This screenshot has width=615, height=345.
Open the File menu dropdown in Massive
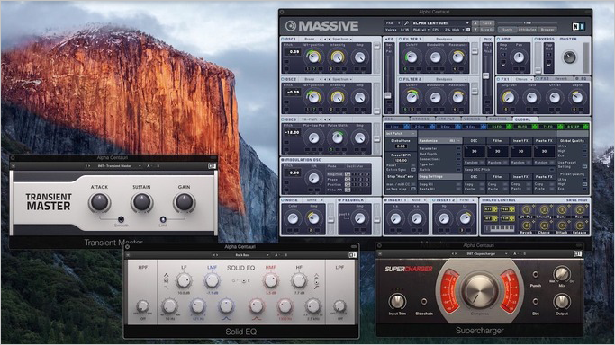click(393, 23)
